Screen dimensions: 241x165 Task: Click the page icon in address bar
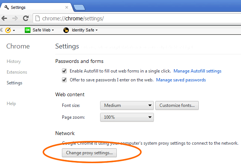pos(37,18)
